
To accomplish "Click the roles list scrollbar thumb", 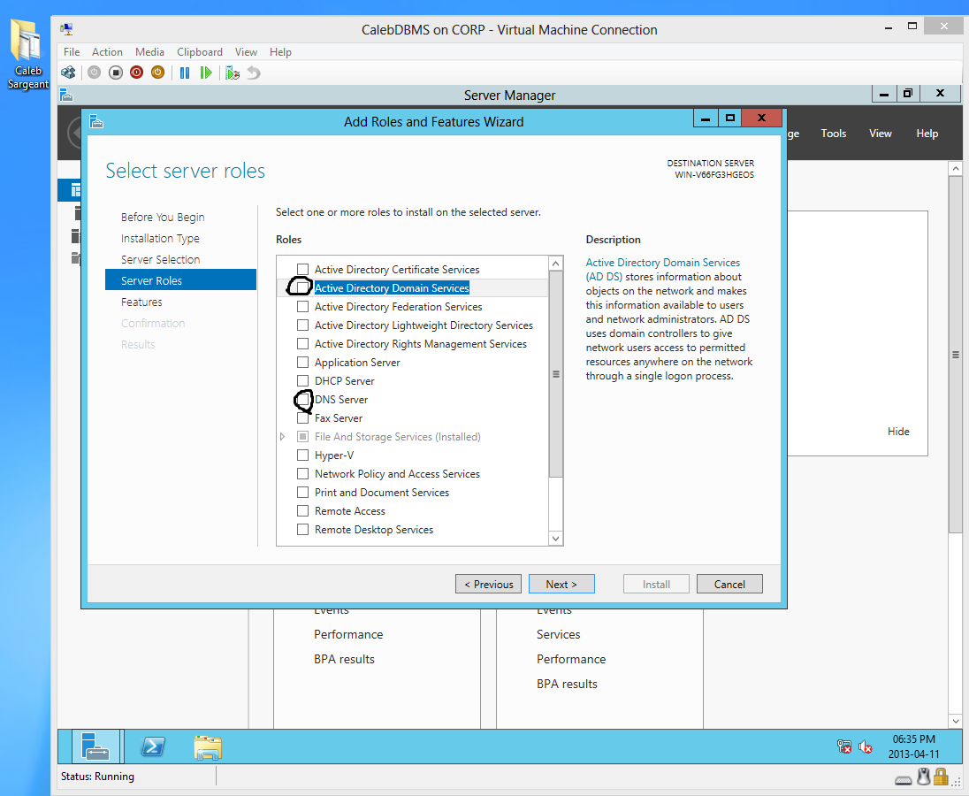I will (555, 374).
